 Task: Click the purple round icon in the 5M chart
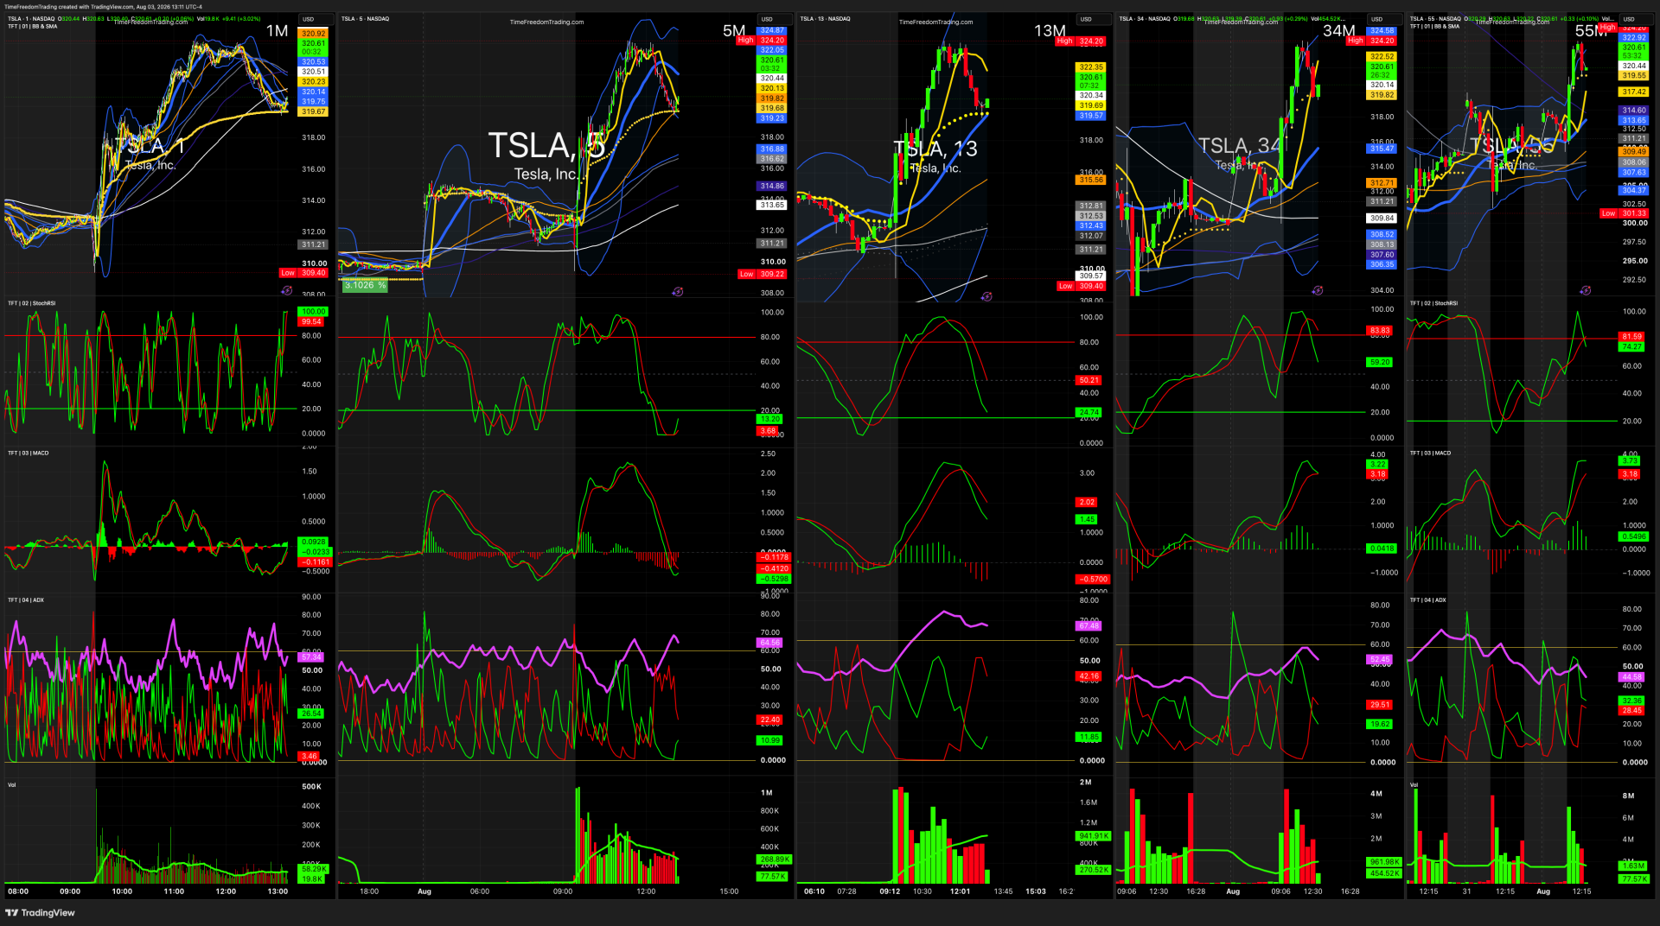[678, 292]
